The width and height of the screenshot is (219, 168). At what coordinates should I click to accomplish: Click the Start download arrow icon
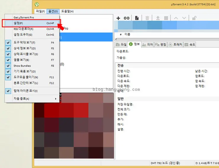click(x=158, y=18)
